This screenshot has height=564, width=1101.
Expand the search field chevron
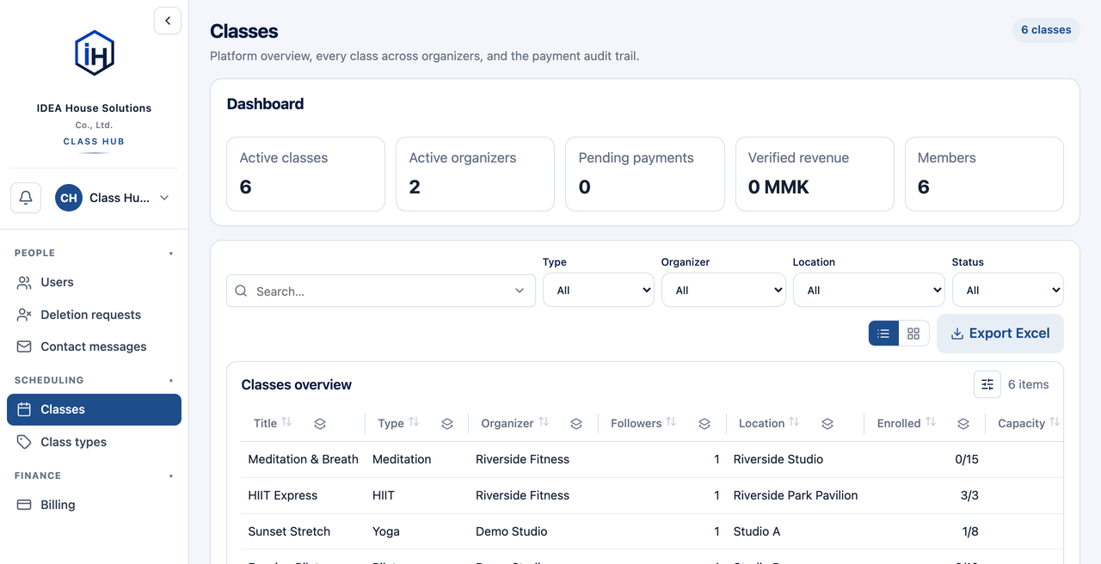(520, 291)
